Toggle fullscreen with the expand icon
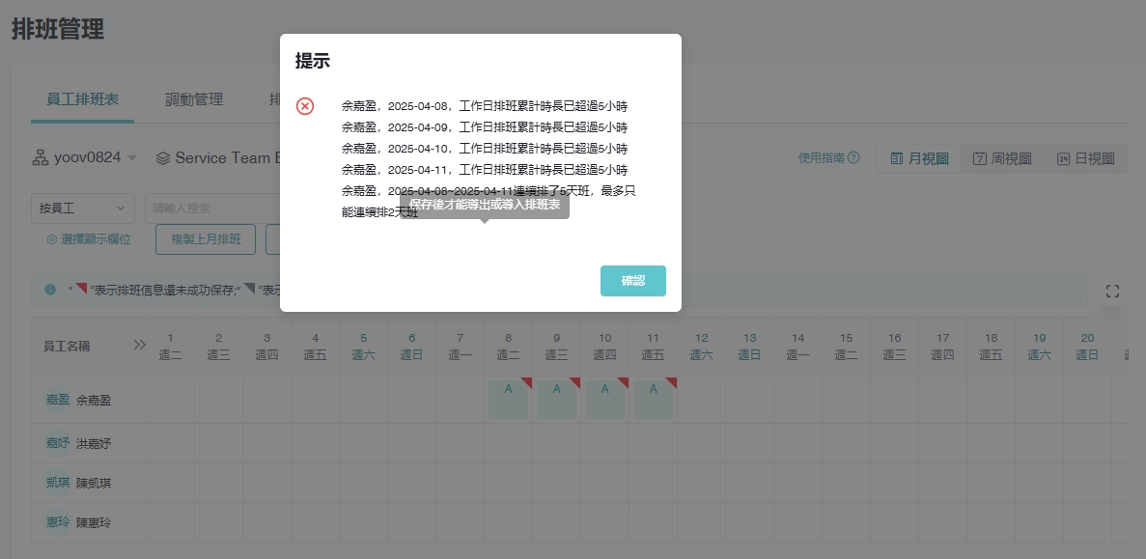 pyautogui.click(x=1111, y=291)
